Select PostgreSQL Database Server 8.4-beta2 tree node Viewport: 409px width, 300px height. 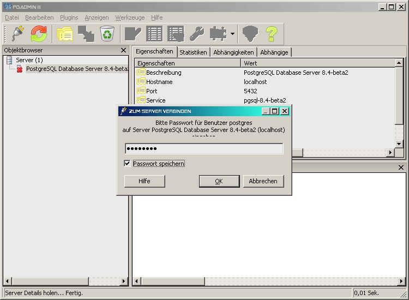pyautogui.click(x=77, y=69)
